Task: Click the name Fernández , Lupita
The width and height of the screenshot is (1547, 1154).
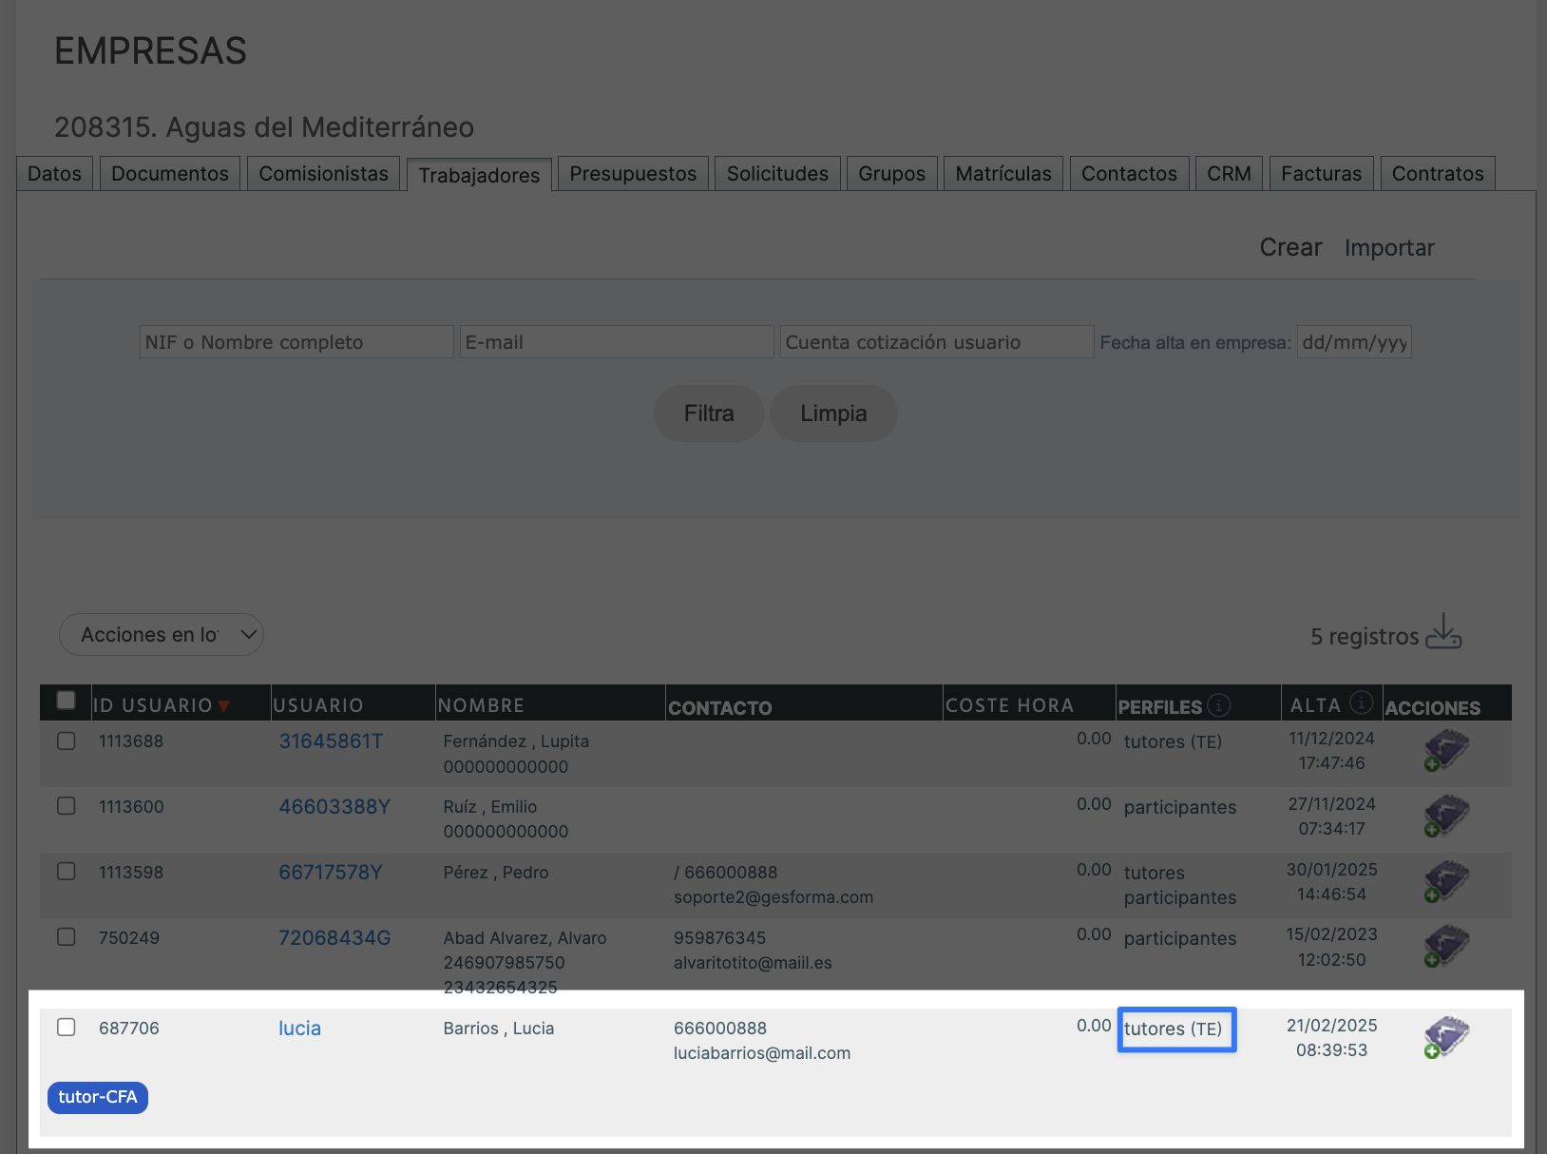Action: (x=516, y=741)
